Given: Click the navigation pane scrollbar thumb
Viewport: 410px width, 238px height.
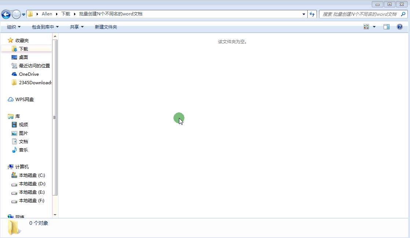Looking at the screenshot, I should click(55, 118).
